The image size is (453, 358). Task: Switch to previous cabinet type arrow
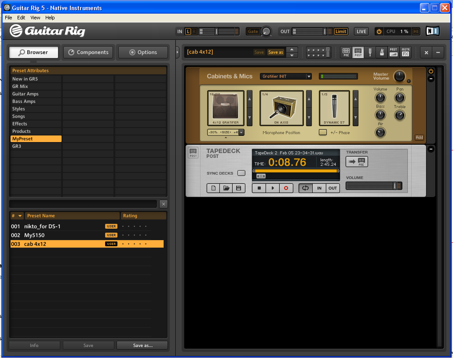pos(250,99)
